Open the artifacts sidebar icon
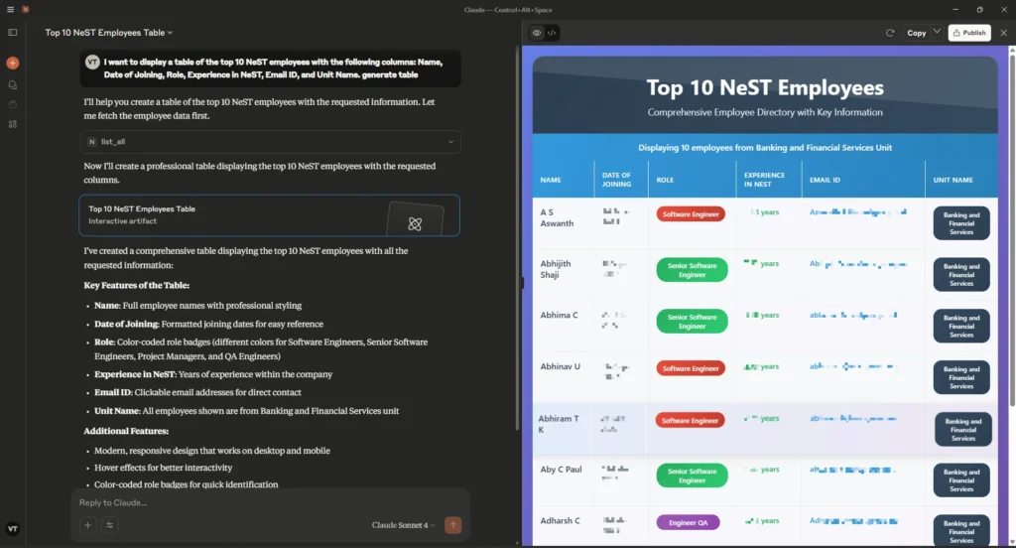This screenshot has width=1016, height=548. point(12,124)
